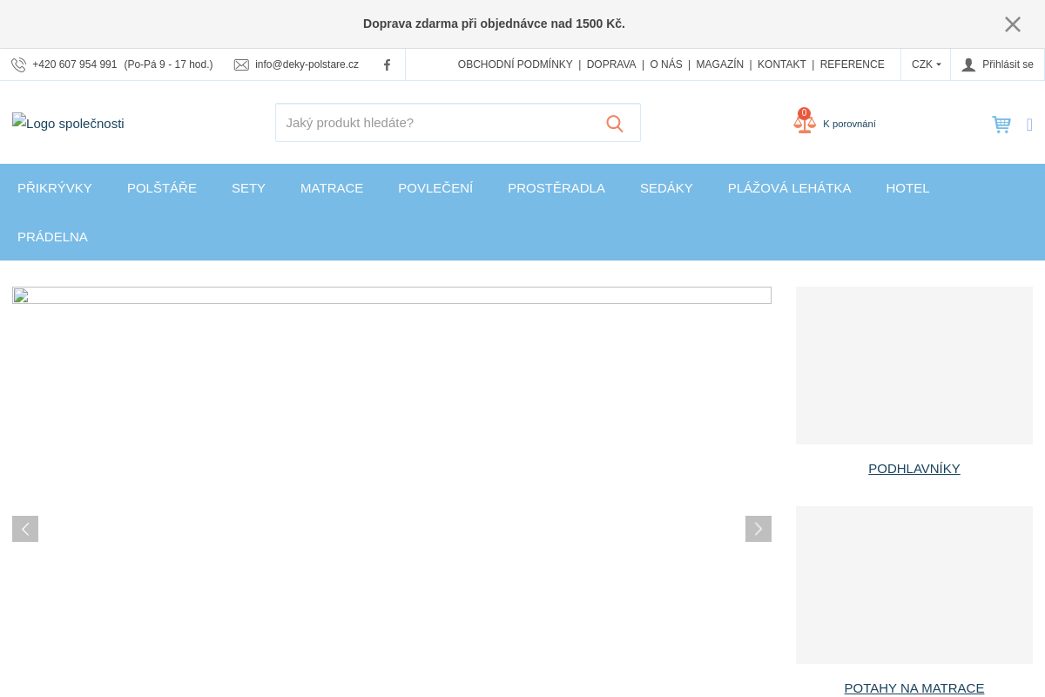The height and width of the screenshot is (697, 1045).
Task: Click the comparison scales icon
Action: coord(805,121)
